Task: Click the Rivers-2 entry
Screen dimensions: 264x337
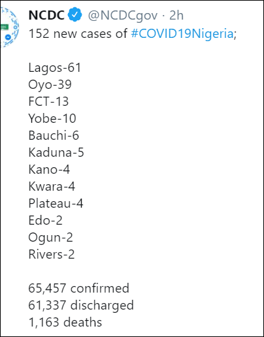Action: point(52,254)
